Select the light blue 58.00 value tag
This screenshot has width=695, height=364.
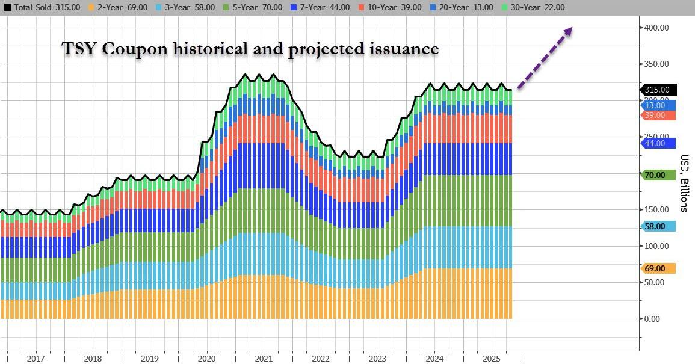(658, 226)
